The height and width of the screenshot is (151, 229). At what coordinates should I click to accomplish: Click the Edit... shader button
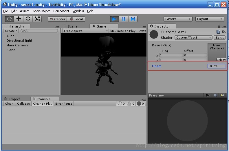(x=220, y=38)
